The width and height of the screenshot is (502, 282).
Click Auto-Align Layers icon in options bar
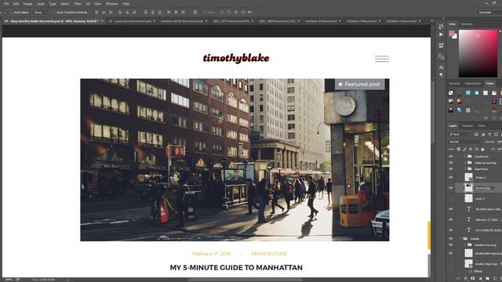[195, 13]
